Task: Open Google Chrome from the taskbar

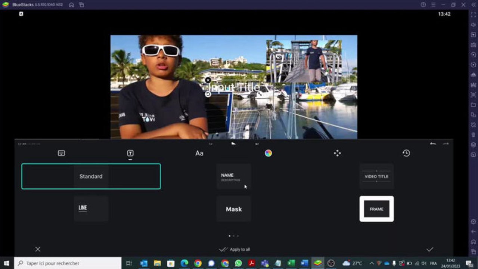Action: (x=198, y=263)
